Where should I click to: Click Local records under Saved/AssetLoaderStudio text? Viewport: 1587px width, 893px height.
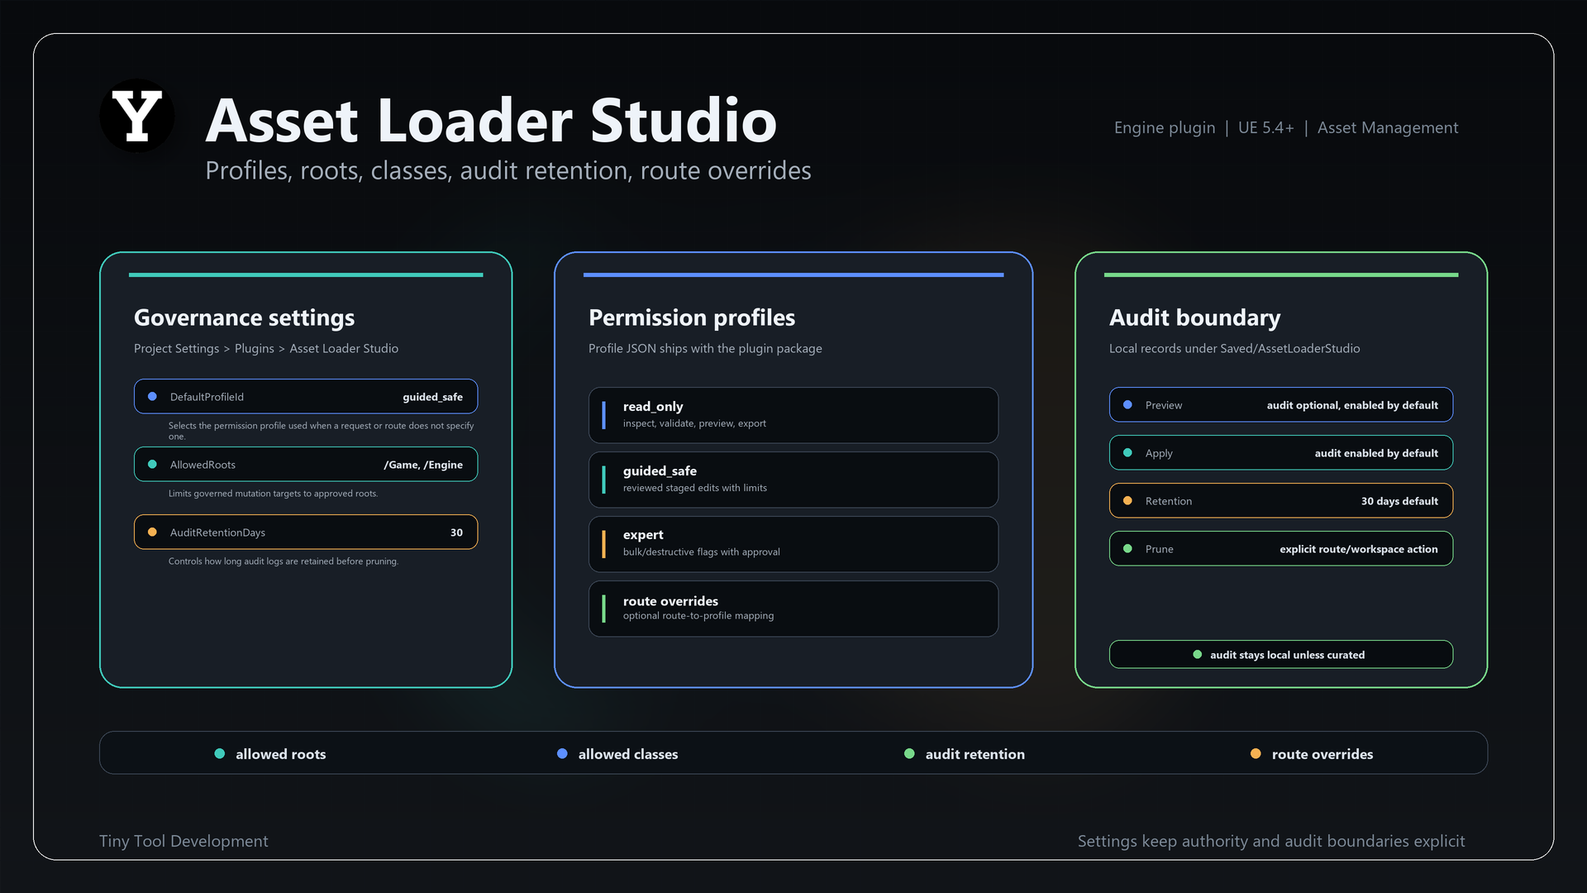click(x=1234, y=349)
